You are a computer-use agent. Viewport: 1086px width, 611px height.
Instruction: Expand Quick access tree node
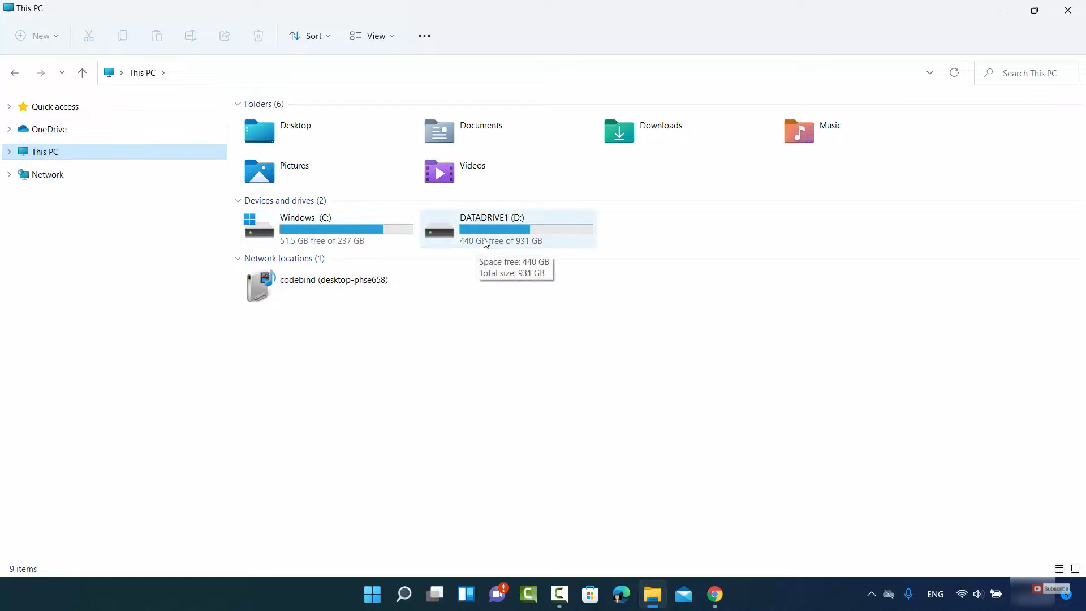tap(9, 106)
